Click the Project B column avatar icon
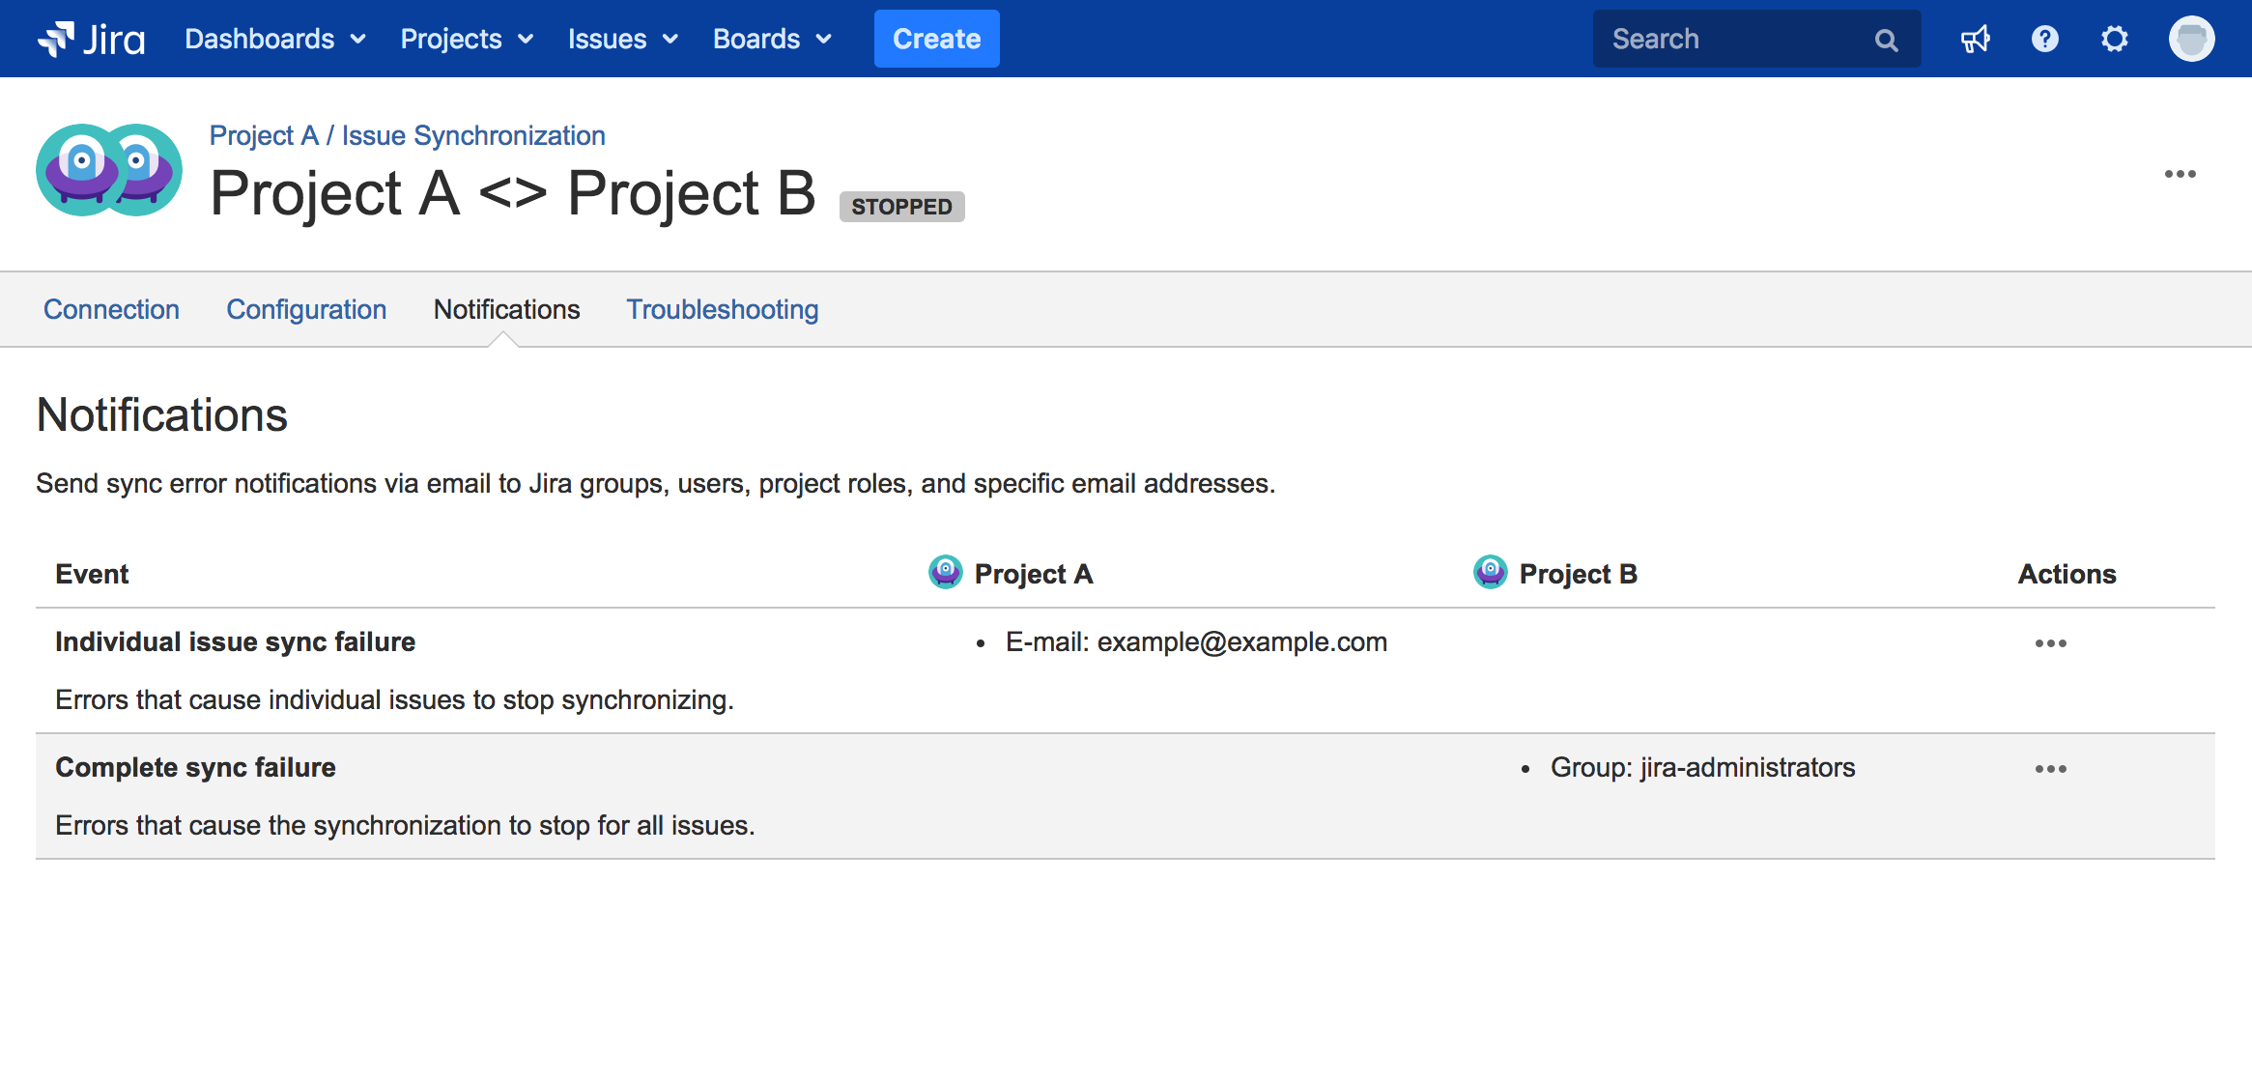 pos(1490,572)
